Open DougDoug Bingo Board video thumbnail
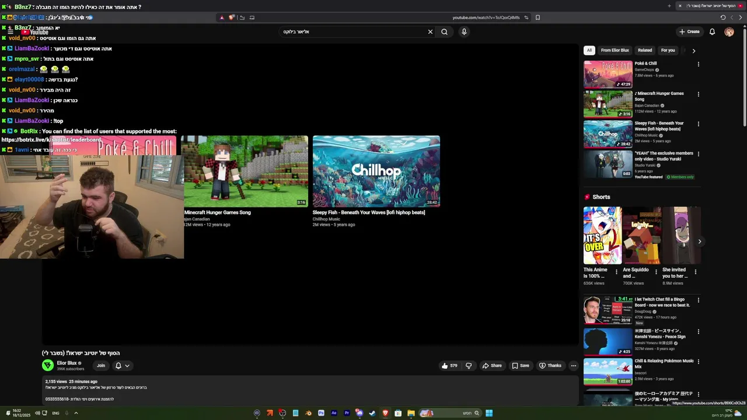The height and width of the screenshot is (420, 747). [608, 310]
